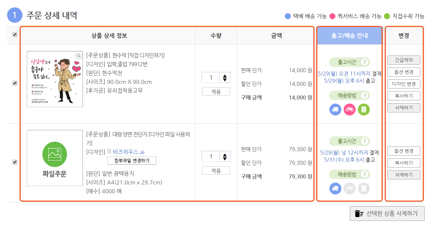The width and height of the screenshot is (431, 227).
Task: Open the 비즈하우스.ai attached file link
Action: point(128,152)
